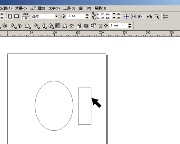Decrease duplicate y distance with down arrow

pyautogui.click(x=114, y=18)
